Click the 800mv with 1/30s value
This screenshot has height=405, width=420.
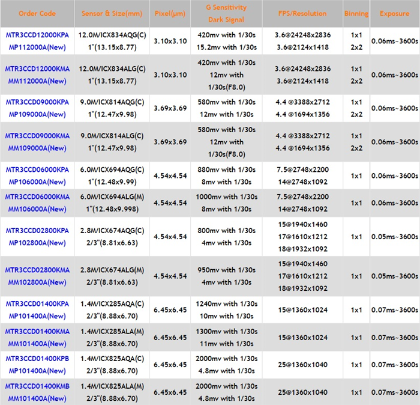point(227,231)
